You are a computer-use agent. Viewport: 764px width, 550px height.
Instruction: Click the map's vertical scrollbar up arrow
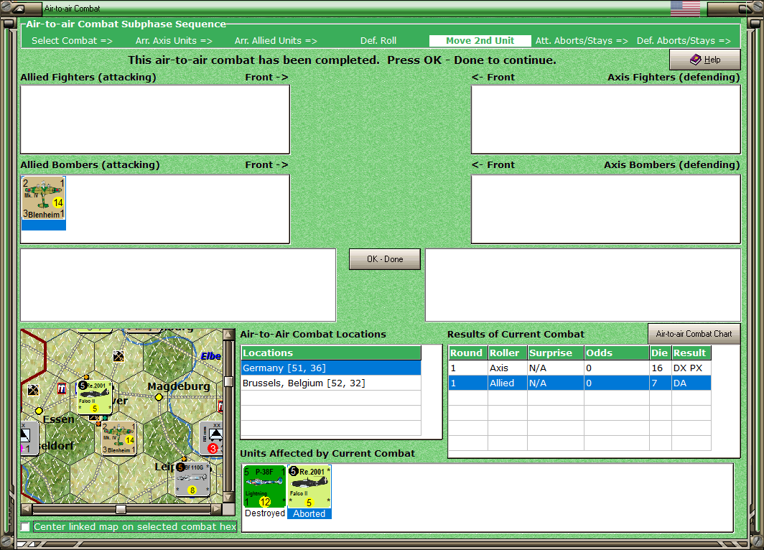pos(228,334)
